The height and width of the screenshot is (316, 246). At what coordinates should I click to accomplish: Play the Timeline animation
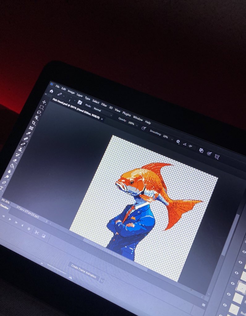coord(10,219)
